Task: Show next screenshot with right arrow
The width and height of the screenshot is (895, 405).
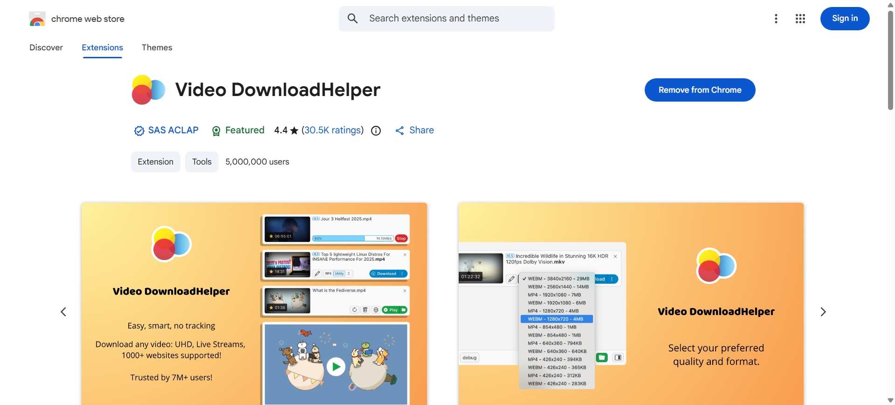Action: (x=823, y=312)
